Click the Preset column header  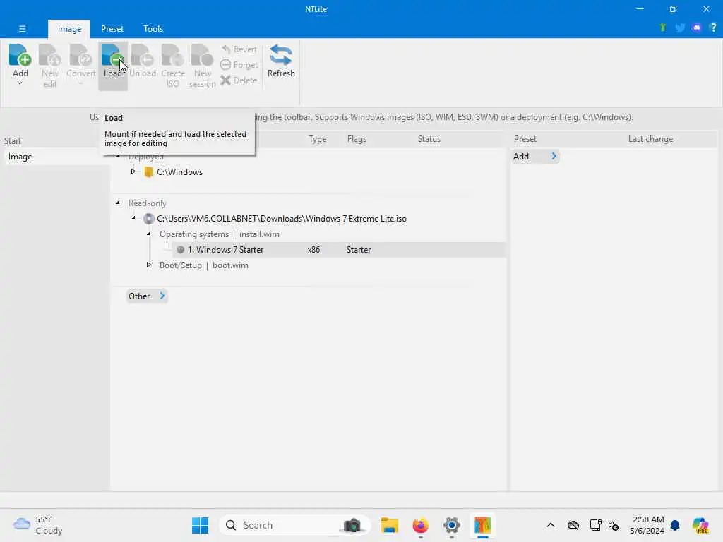click(x=525, y=139)
